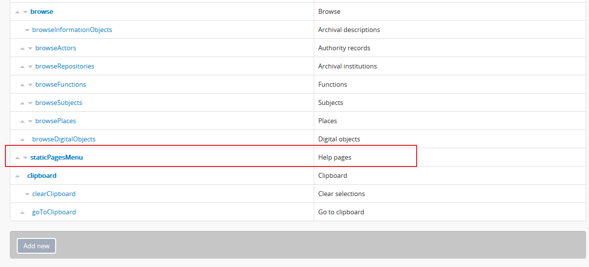Open the staticPagesMenu link
This screenshot has width=589, height=267.
tap(57, 158)
